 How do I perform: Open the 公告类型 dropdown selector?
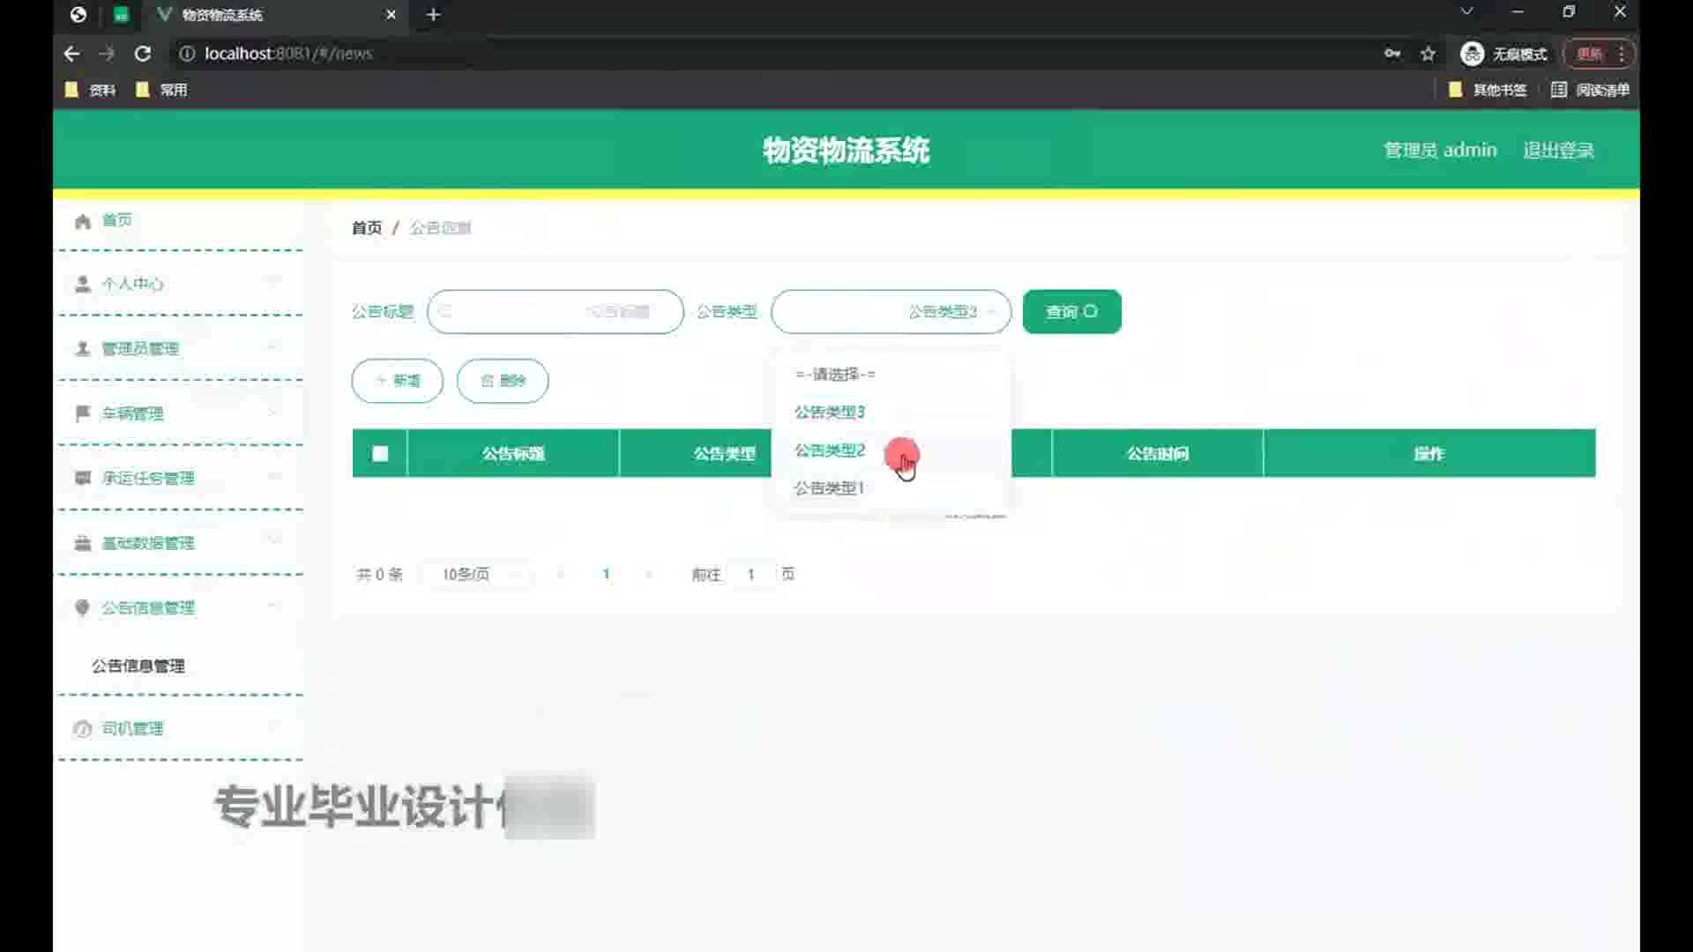point(891,312)
